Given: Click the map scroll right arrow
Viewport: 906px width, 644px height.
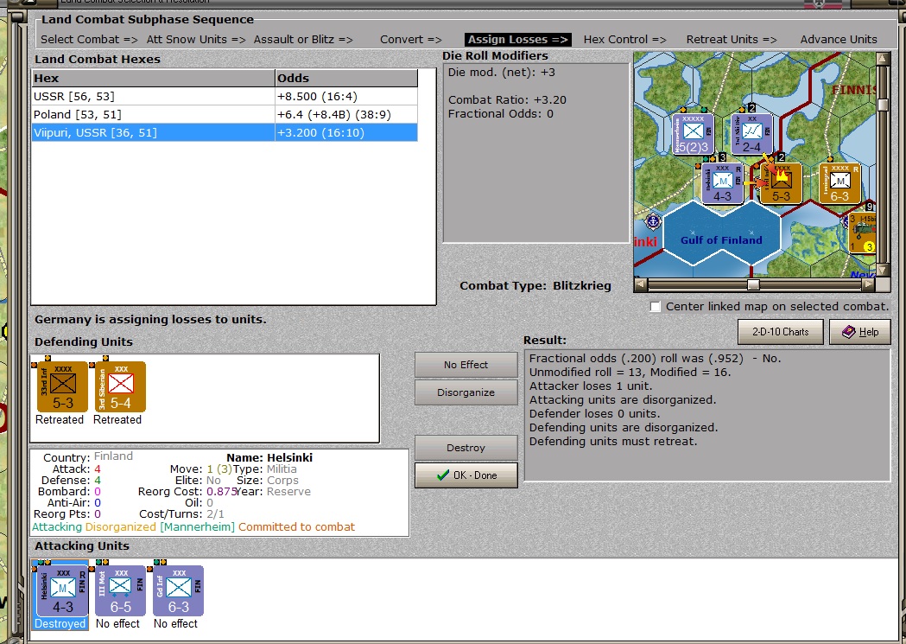Looking at the screenshot, I should click(x=869, y=284).
